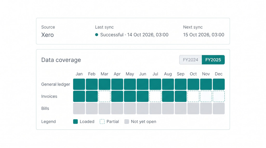
Task: Click the Not yet open legend swatch
Action: point(127,122)
